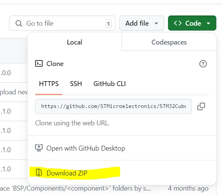
Task: Click the 'Clone using the web URL.' text
Action: click(x=72, y=123)
